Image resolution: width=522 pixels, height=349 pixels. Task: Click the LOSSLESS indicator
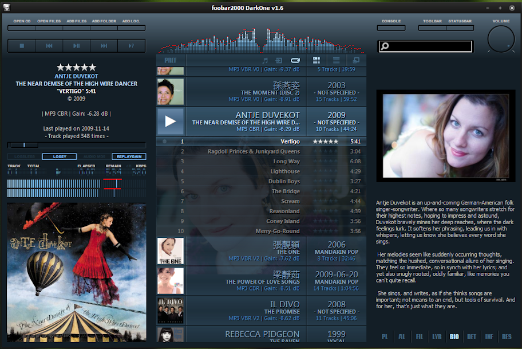[x=25, y=156]
